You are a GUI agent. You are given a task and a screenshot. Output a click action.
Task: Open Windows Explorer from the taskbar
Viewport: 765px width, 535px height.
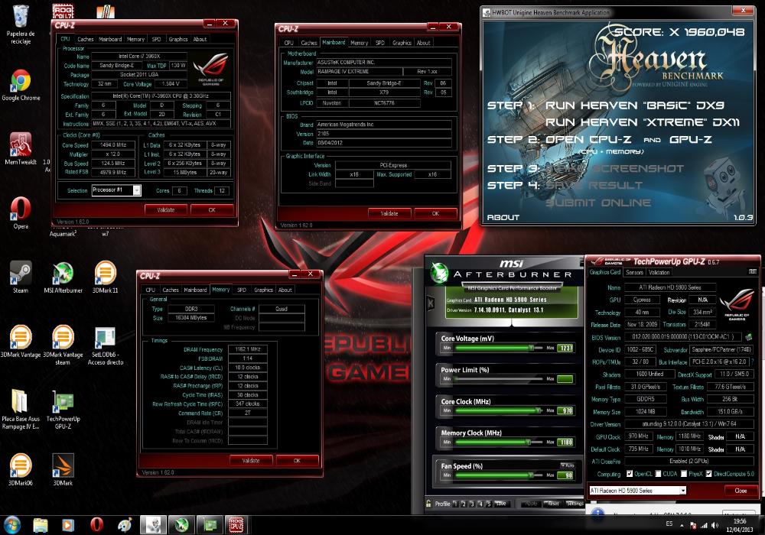[x=41, y=525]
